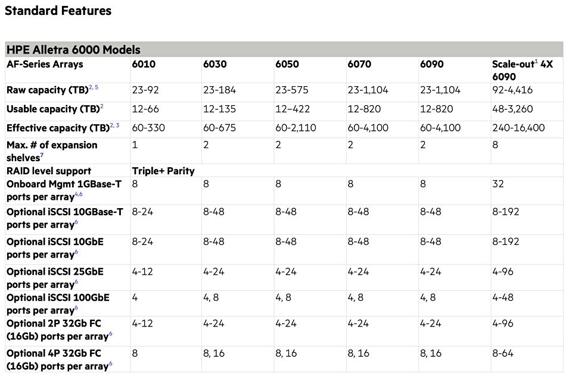Viewport: 566px width, 374px height.
Task: Select the 6030 column header
Action: pyautogui.click(x=214, y=64)
